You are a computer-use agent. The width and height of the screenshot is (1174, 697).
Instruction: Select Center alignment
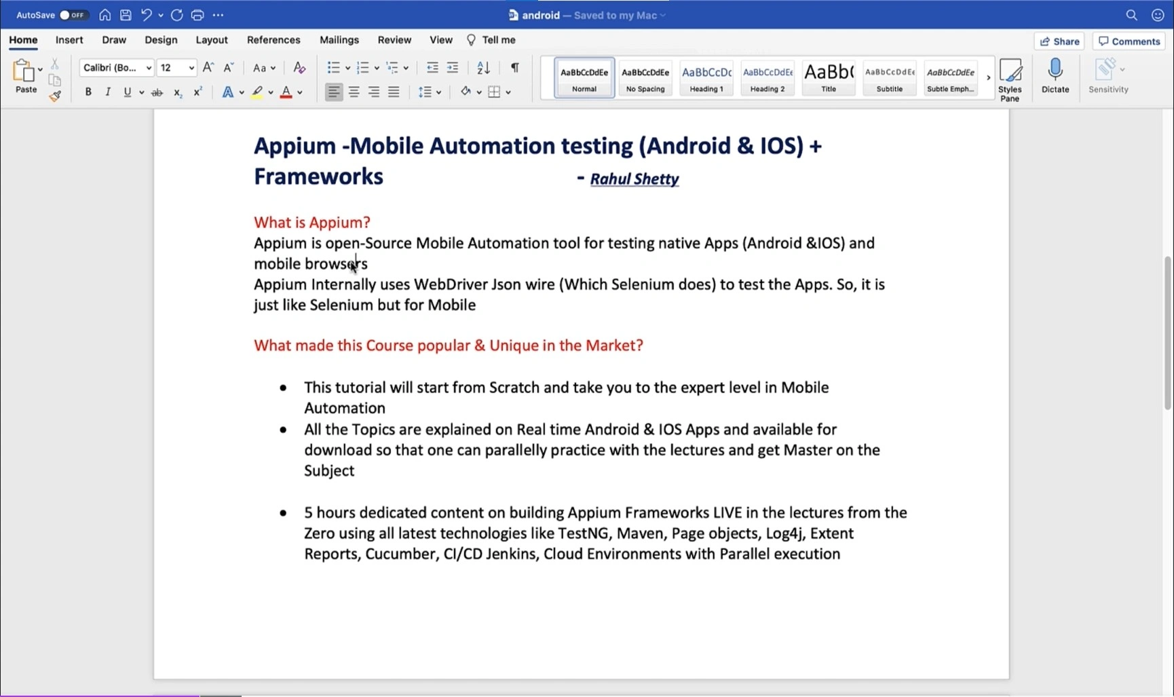[x=354, y=92]
